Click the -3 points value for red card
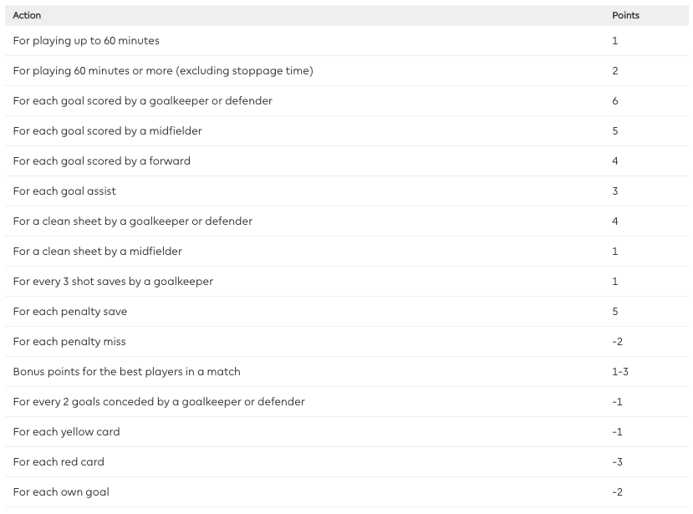 (x=617, y=462)
